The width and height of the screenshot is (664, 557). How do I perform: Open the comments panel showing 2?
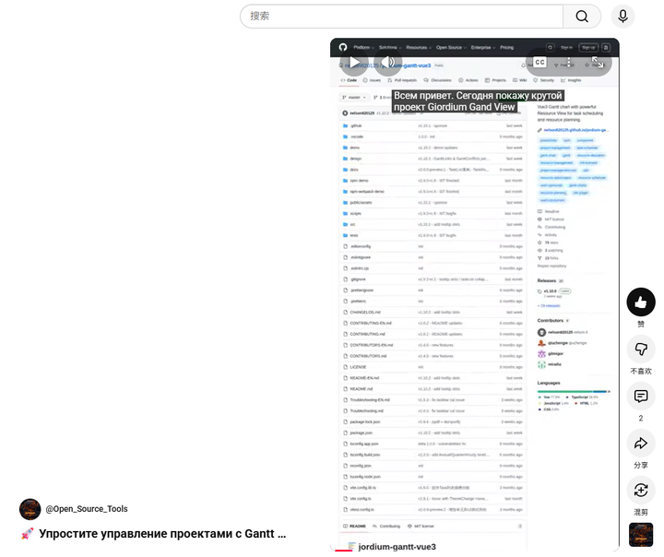point(641,397)
